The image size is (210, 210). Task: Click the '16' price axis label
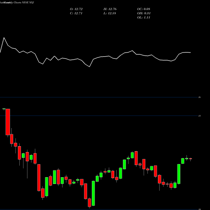[199, 97]
